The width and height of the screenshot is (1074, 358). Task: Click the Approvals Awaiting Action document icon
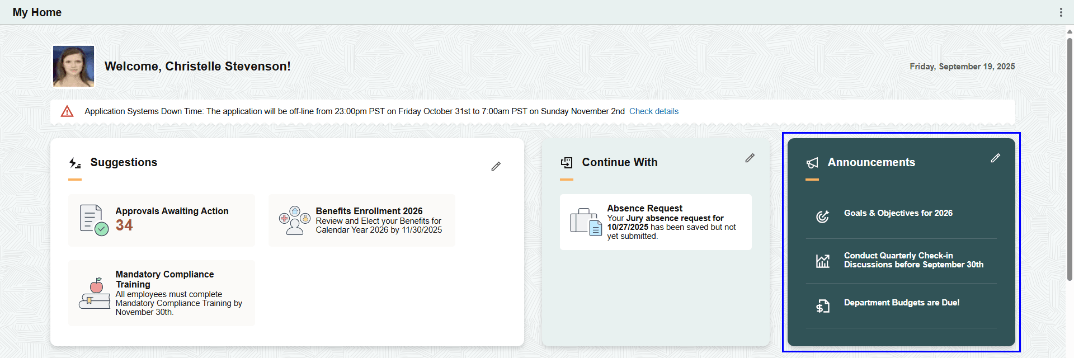pos(91,219)
